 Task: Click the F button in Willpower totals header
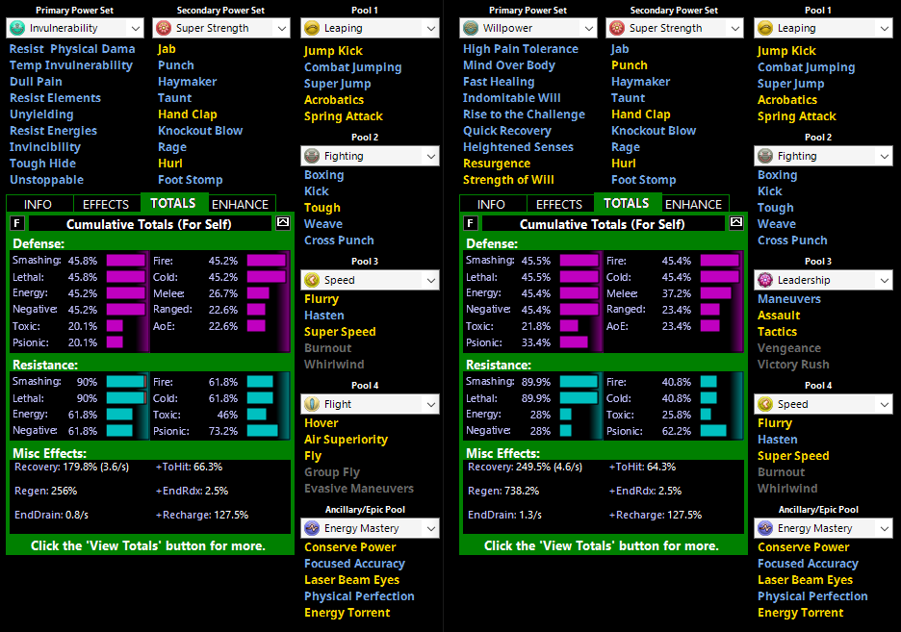(471, 223)
